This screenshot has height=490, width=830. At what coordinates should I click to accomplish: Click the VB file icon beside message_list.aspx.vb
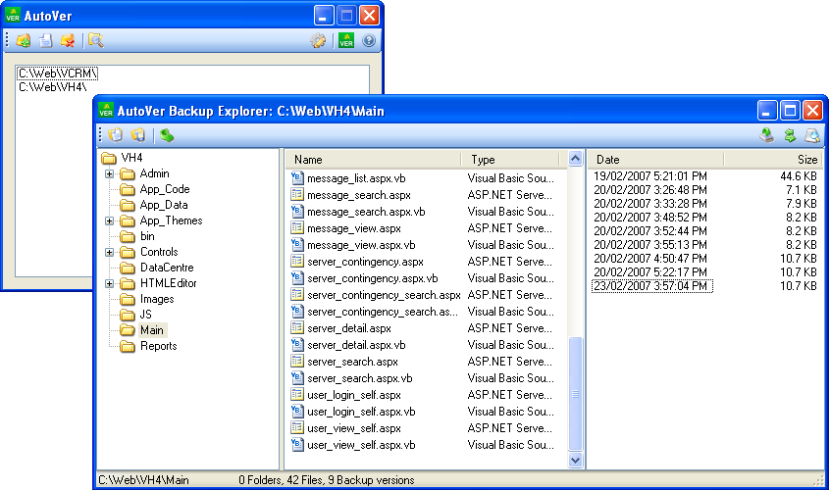point(297,177)
